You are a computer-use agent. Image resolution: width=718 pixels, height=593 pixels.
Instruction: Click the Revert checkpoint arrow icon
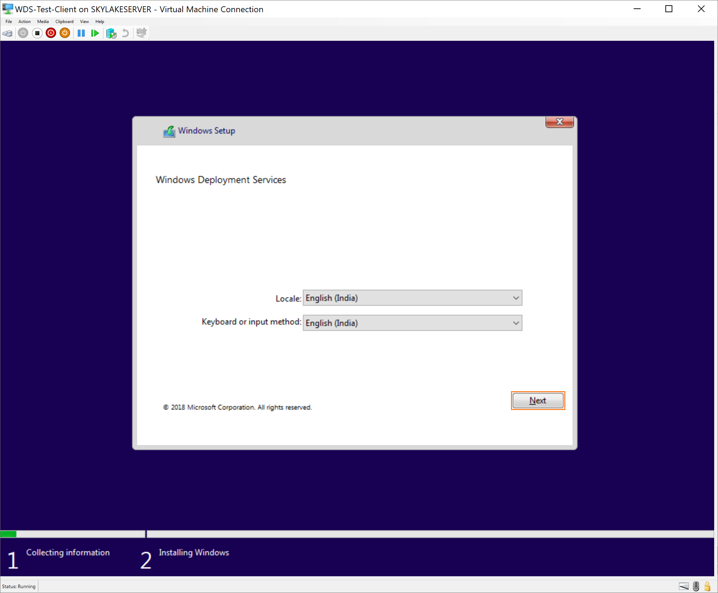coord(125,33)
